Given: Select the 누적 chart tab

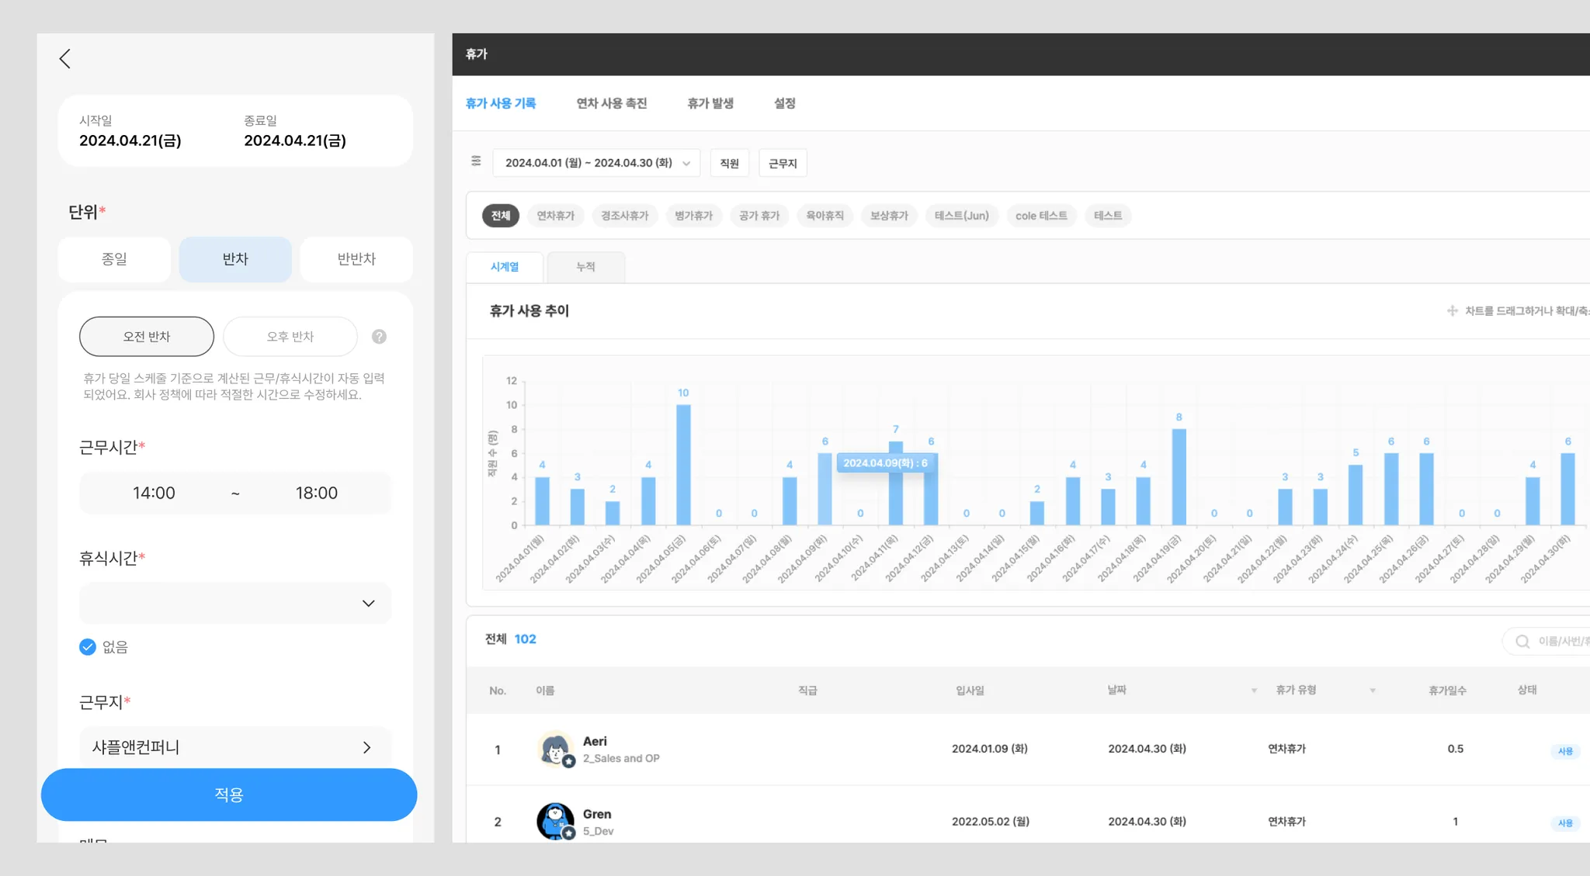Looking at the screenshot, I should click(x=586, y=267).
